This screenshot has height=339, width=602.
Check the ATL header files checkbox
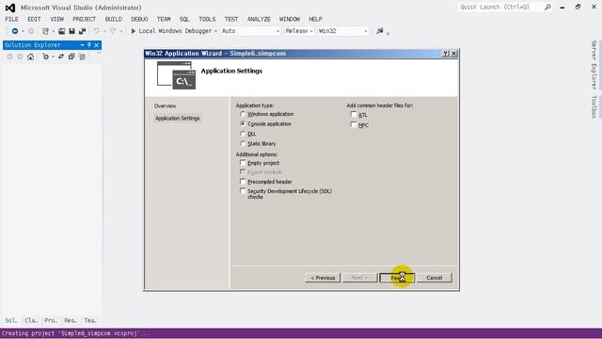354,115
